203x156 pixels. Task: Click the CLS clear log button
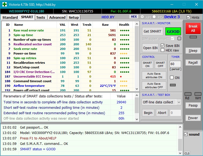pos(187,153)
